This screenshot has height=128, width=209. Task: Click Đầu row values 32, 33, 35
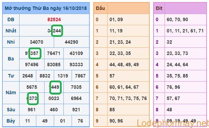point(120,53)
